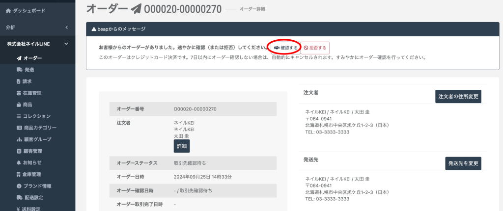Viewport: 503px width, 211px height.
Task: Click the document icon beside 請求
Action: (x=19, y=81)
